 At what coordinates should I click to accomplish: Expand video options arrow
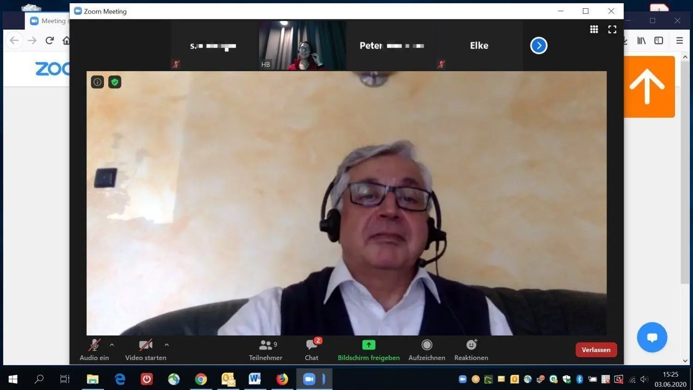(x=167, y=345)
